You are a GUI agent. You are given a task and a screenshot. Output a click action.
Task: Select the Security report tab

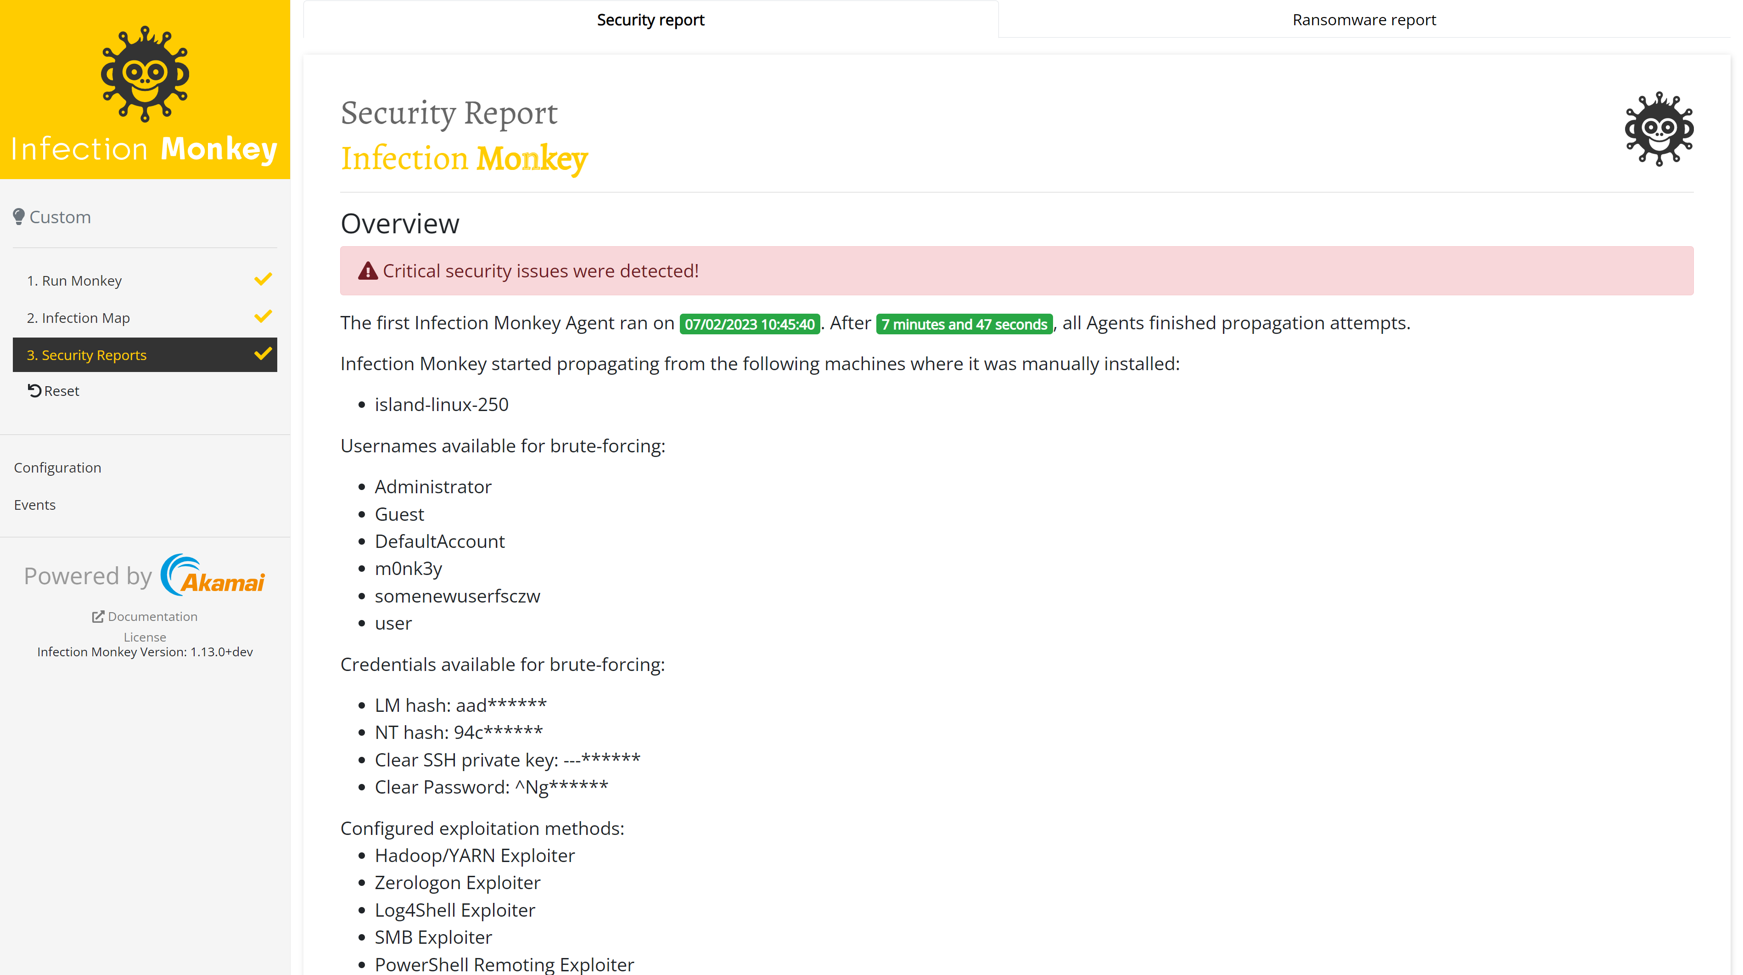point(650,20)
